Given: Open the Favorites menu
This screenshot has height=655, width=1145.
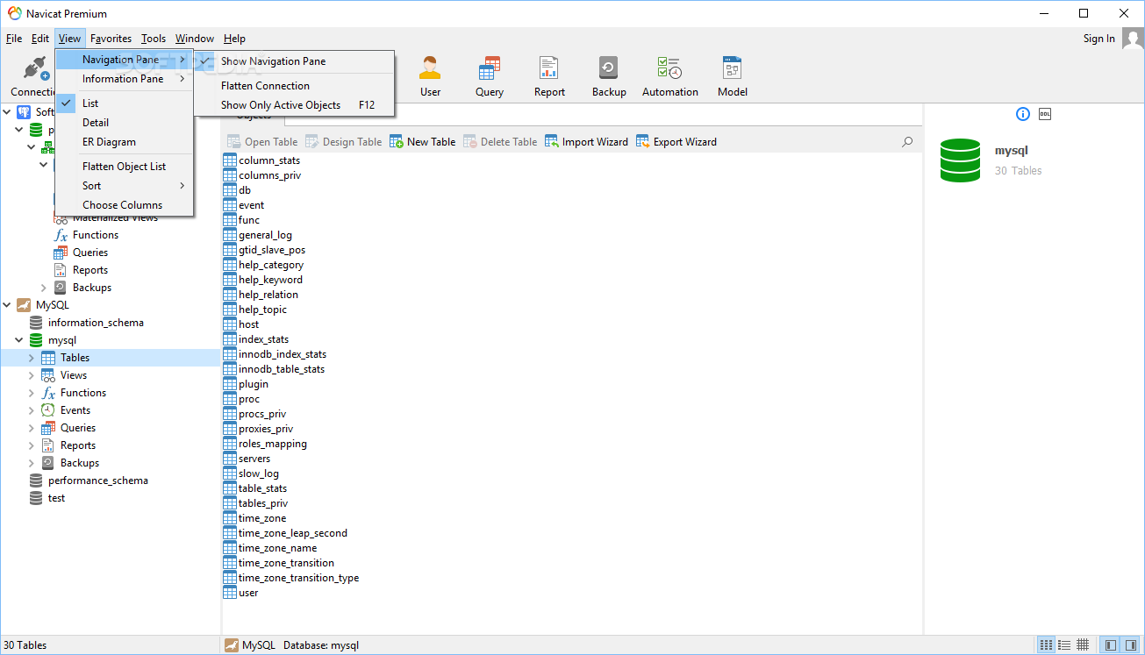Looking at the screenshot, I should (x=111, y=39).
